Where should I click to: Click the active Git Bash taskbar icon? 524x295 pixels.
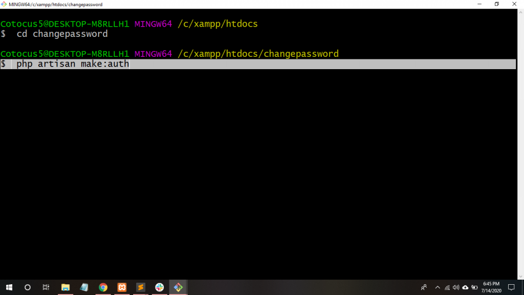coord(178,287)
